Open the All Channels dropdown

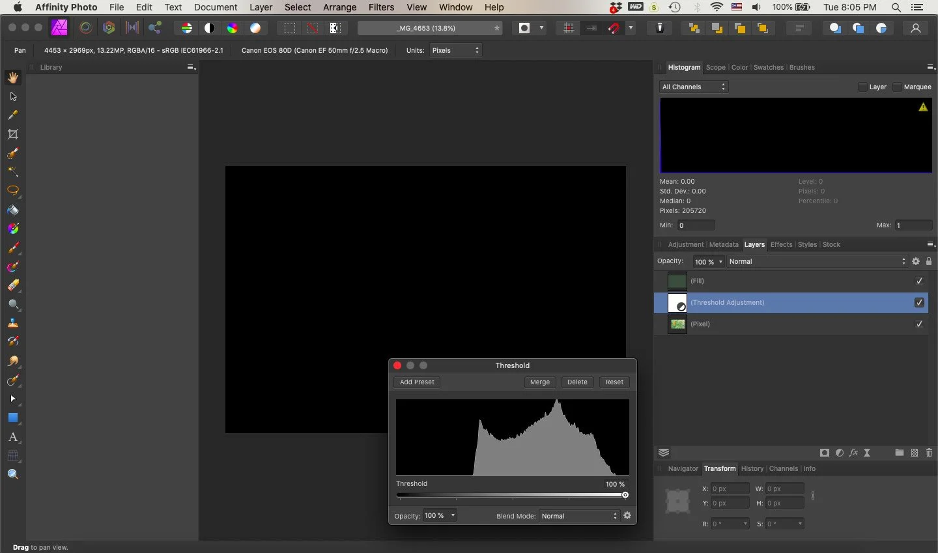click(694, 87)
